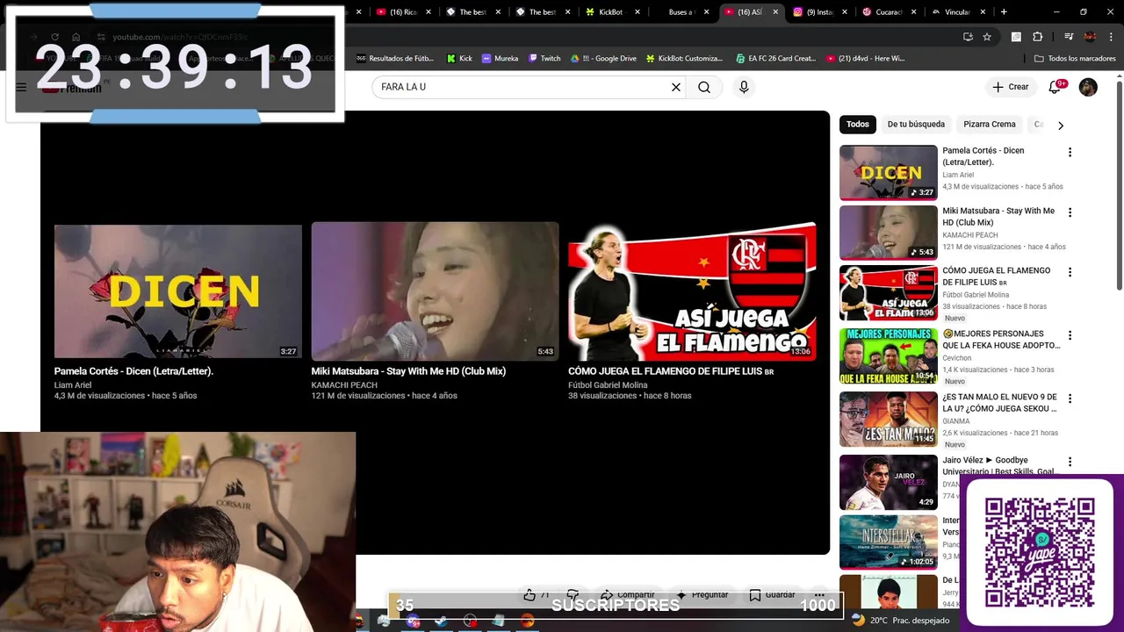Show next filter chips with the arrow
This screenshot has width=1124, height=632.
click(1060, 125)
